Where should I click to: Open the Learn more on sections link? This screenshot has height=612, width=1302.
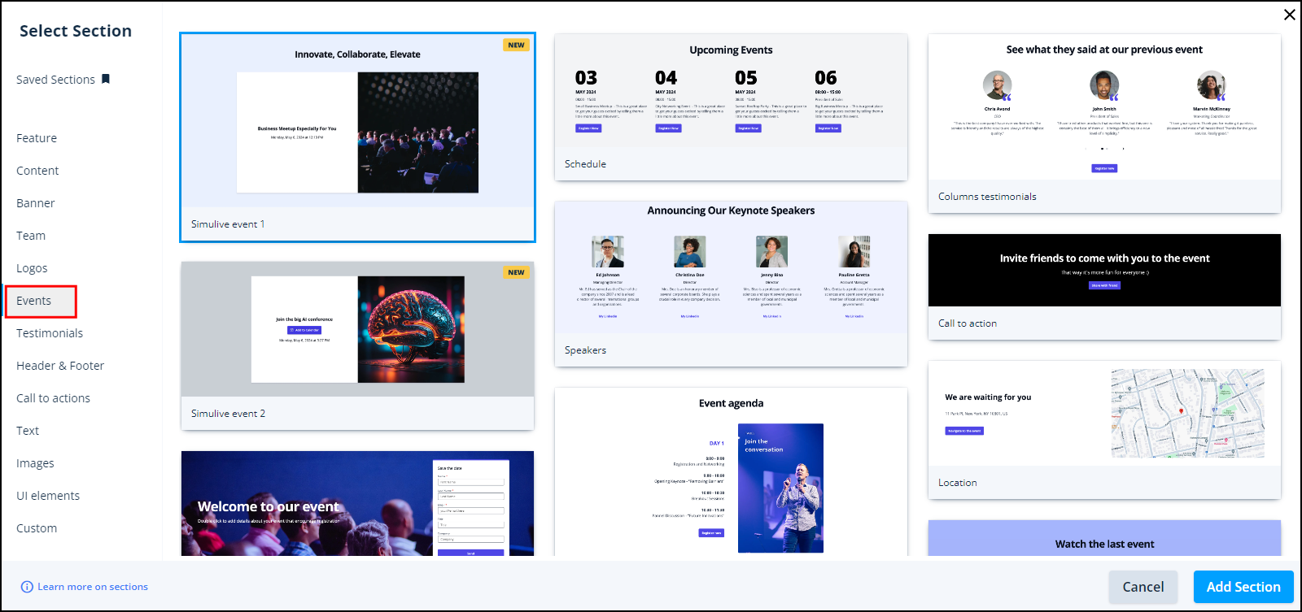tap(93, 587)
